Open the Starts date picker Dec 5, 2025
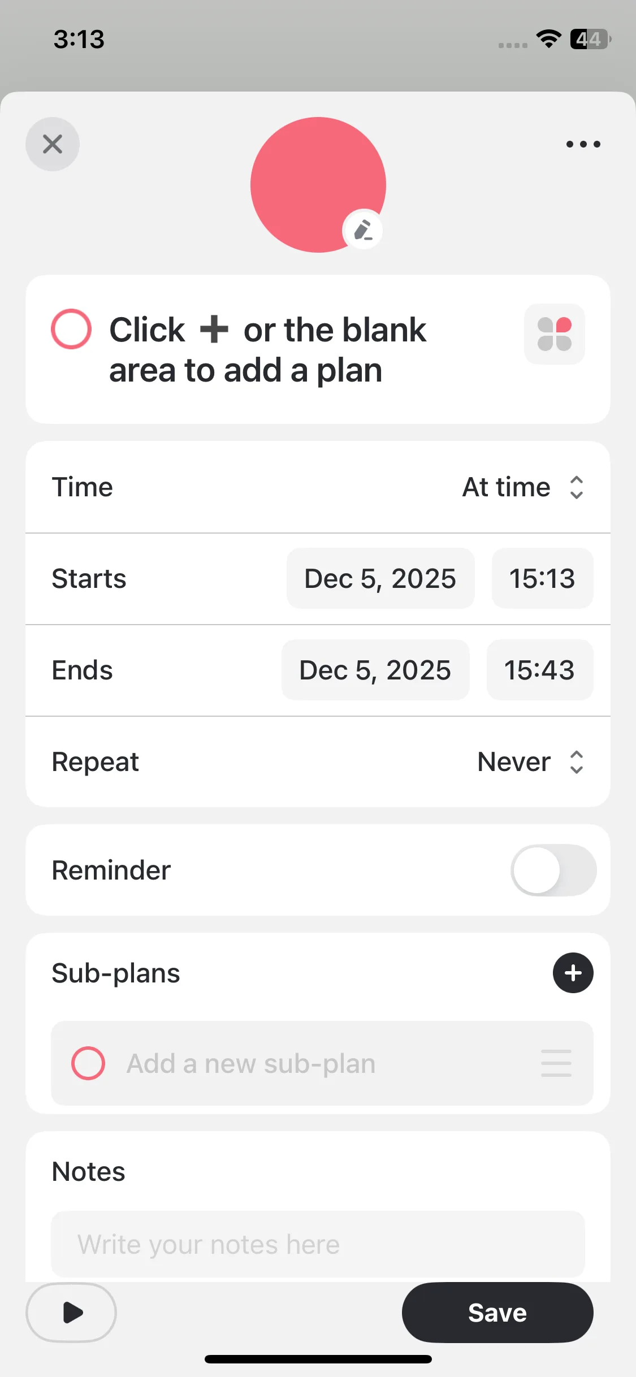 [380, 578]
